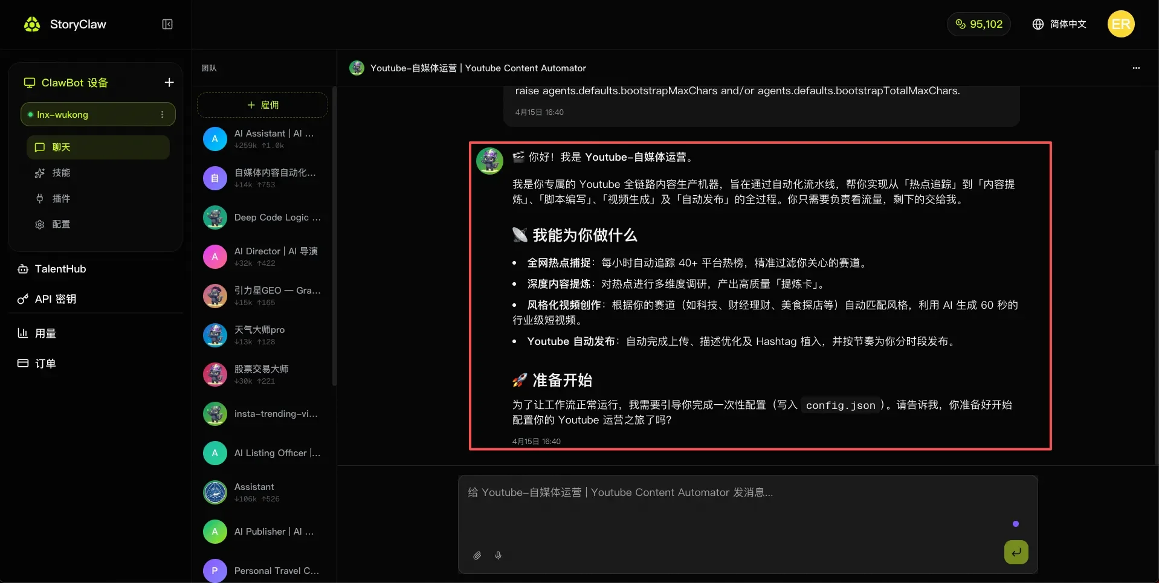Select the Inx-wukong device

[x=98, y=114]
